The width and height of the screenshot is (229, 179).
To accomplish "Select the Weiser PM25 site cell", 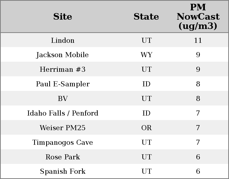I will click(63, 128).
